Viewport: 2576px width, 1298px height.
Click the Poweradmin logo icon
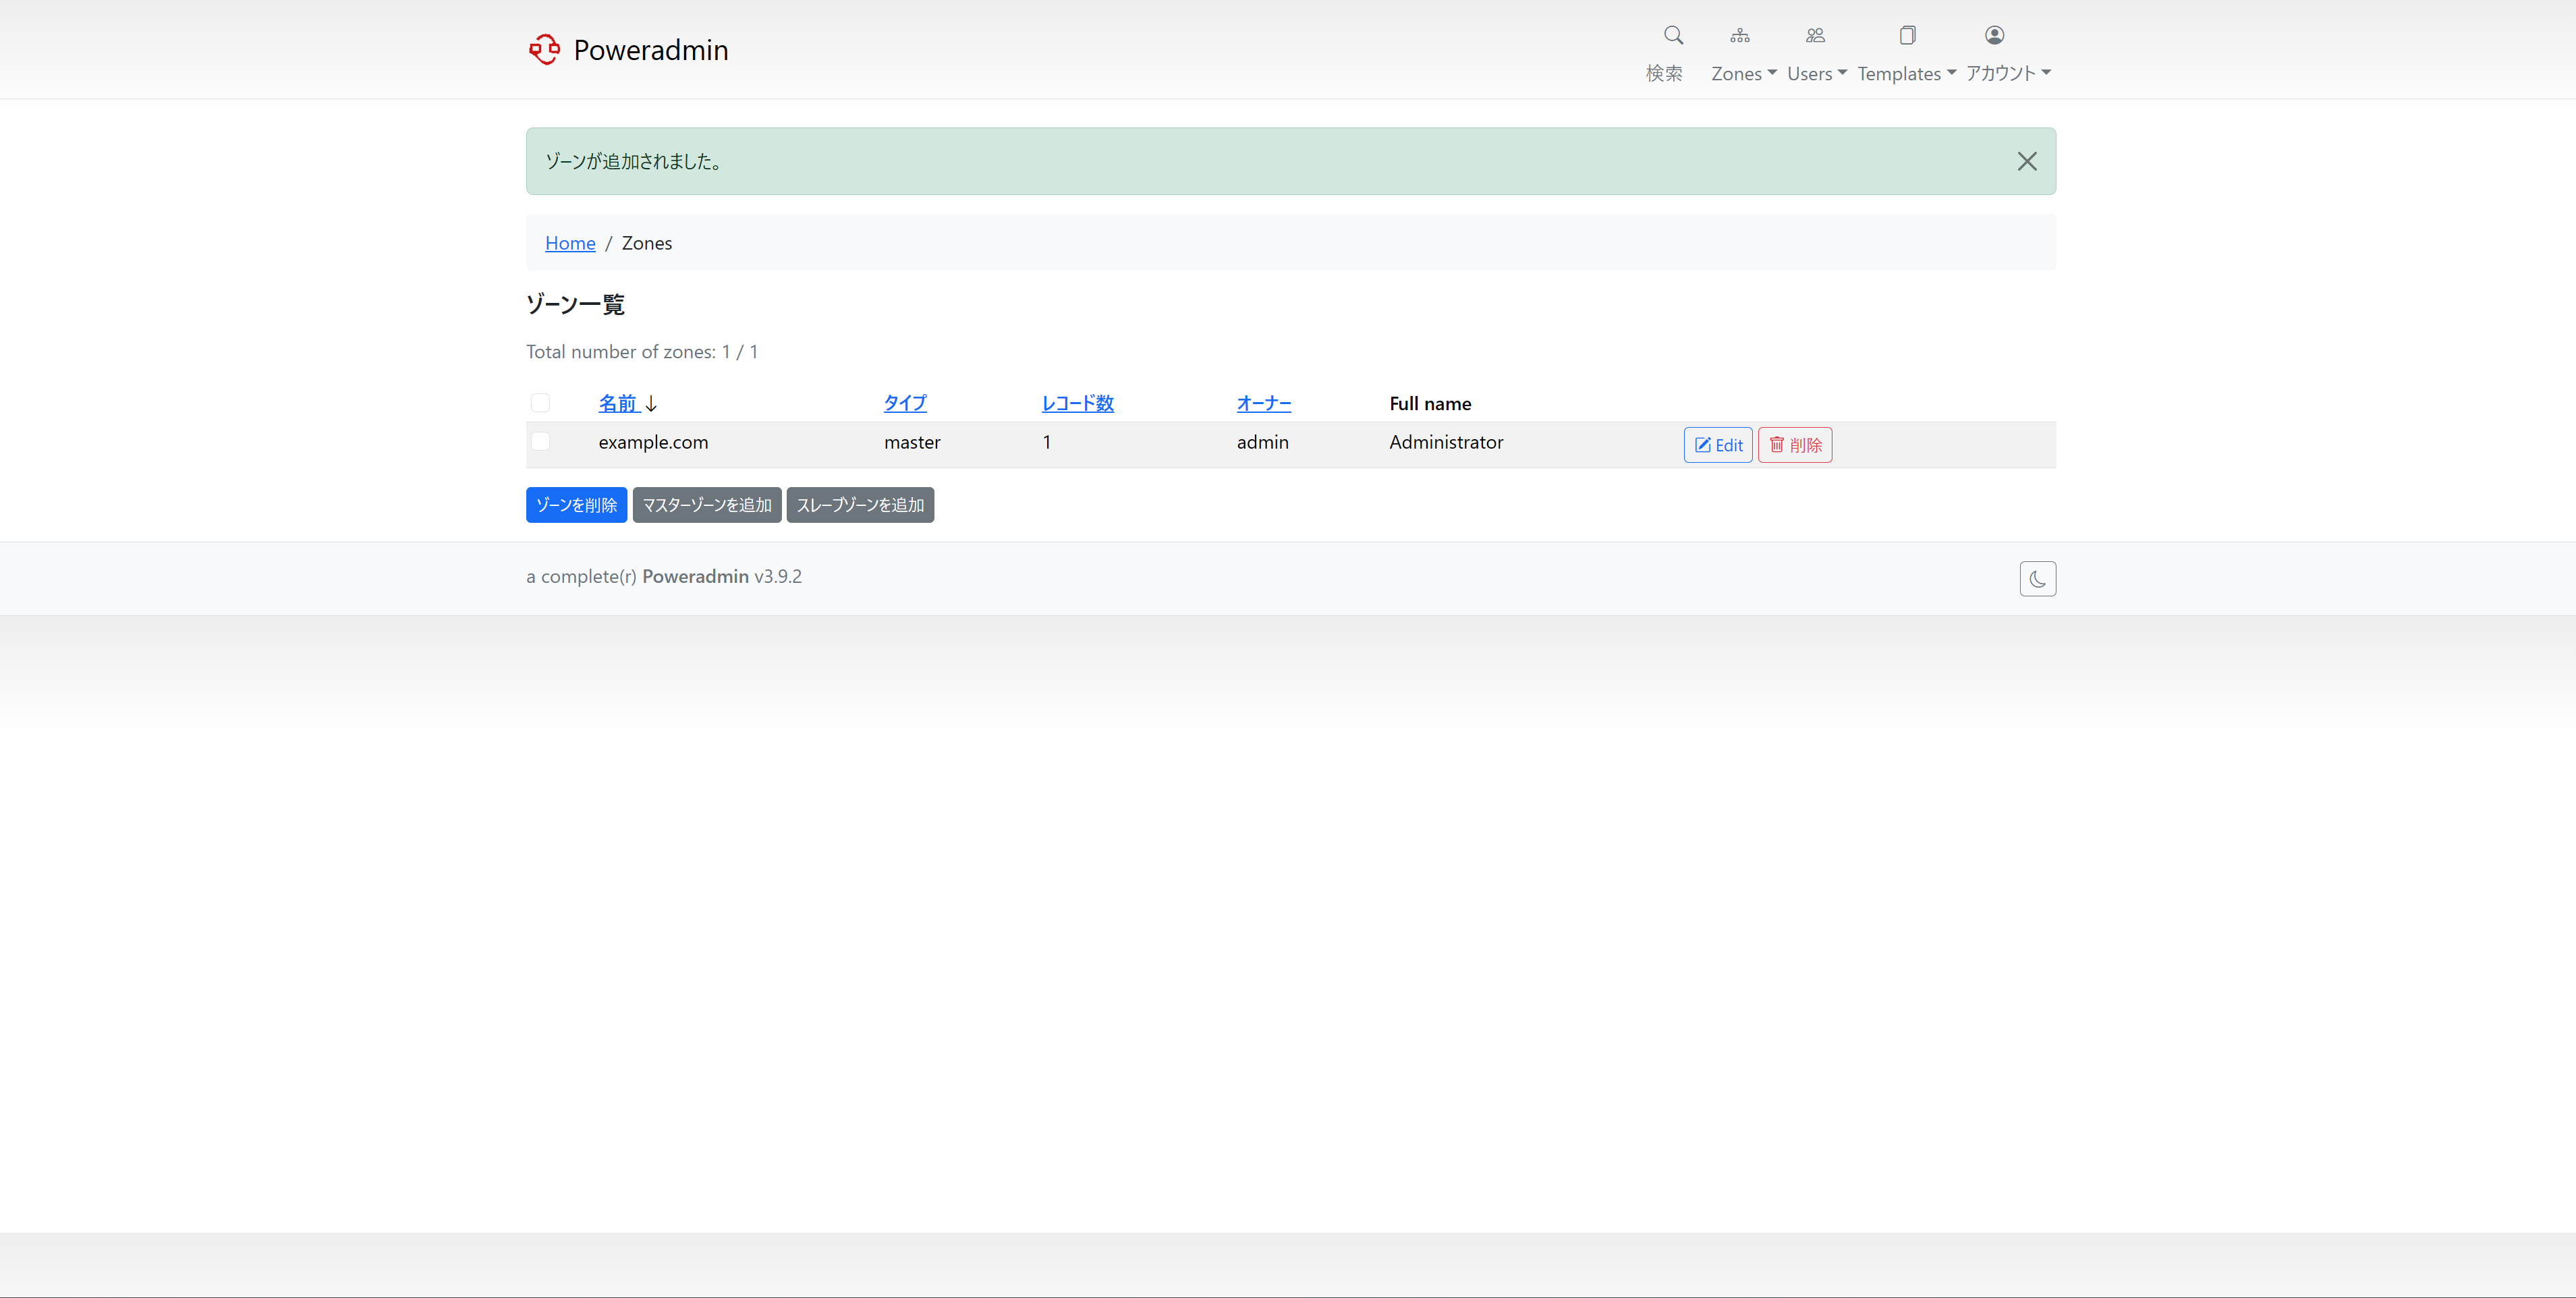544,49
